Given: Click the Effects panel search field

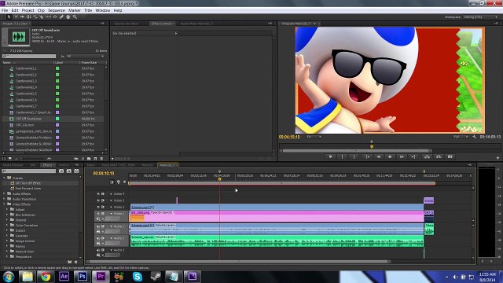Looking at the screenshot, I should coord(29,171).
